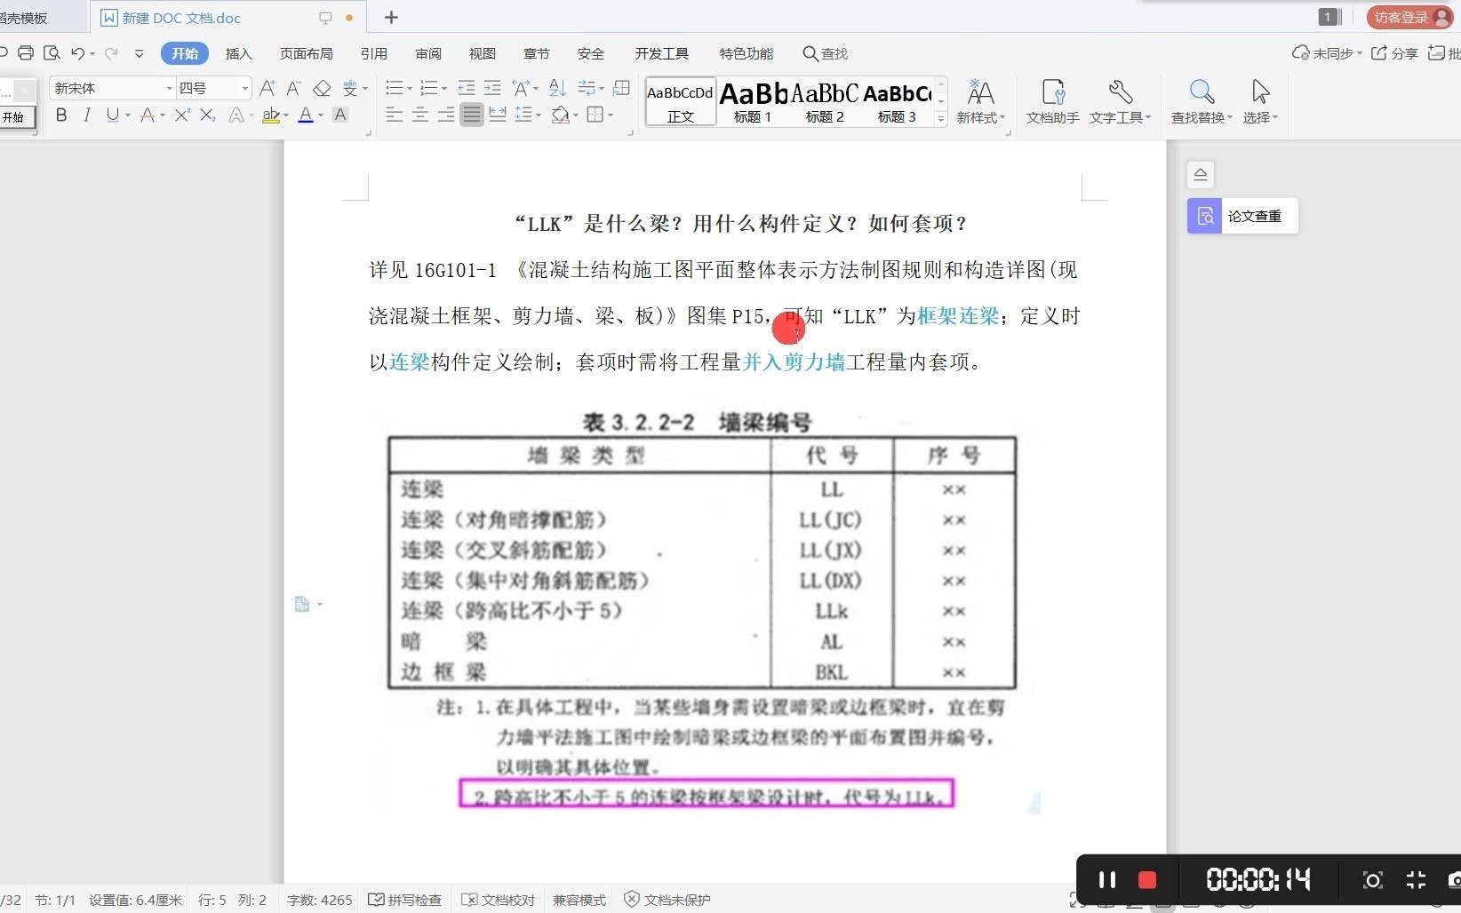
Task: Open new style gallery
Action: pyautogui.click(x=980, y=102)
